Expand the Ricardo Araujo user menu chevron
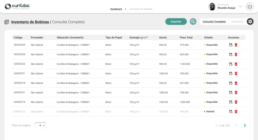258x140 pixels. tap(240, 7)
